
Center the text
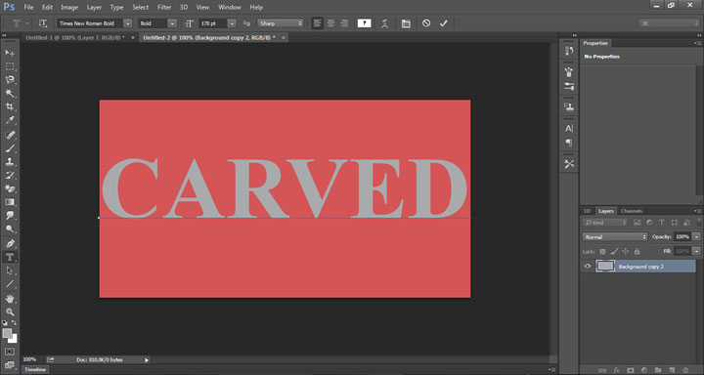330,23
